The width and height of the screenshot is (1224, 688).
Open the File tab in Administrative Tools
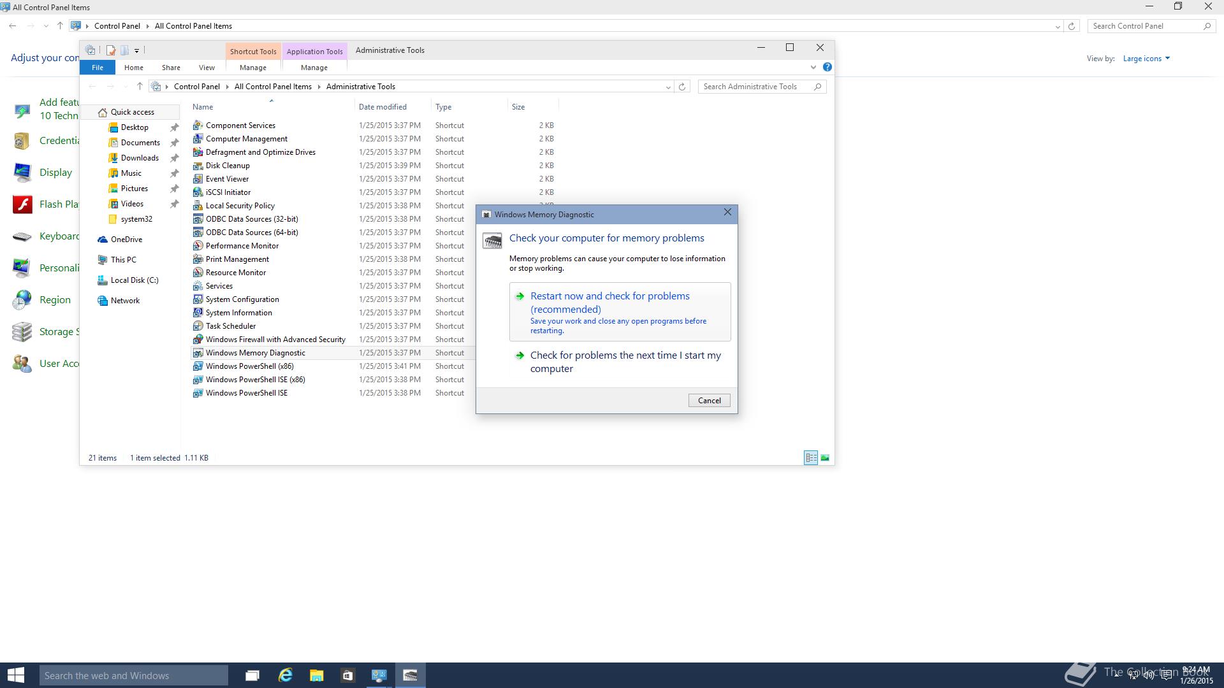[97, 68]
